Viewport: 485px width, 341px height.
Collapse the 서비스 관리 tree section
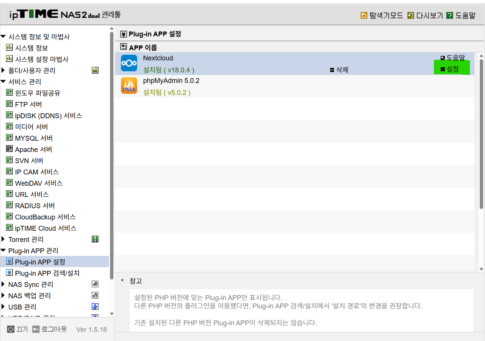pos(3,81)
